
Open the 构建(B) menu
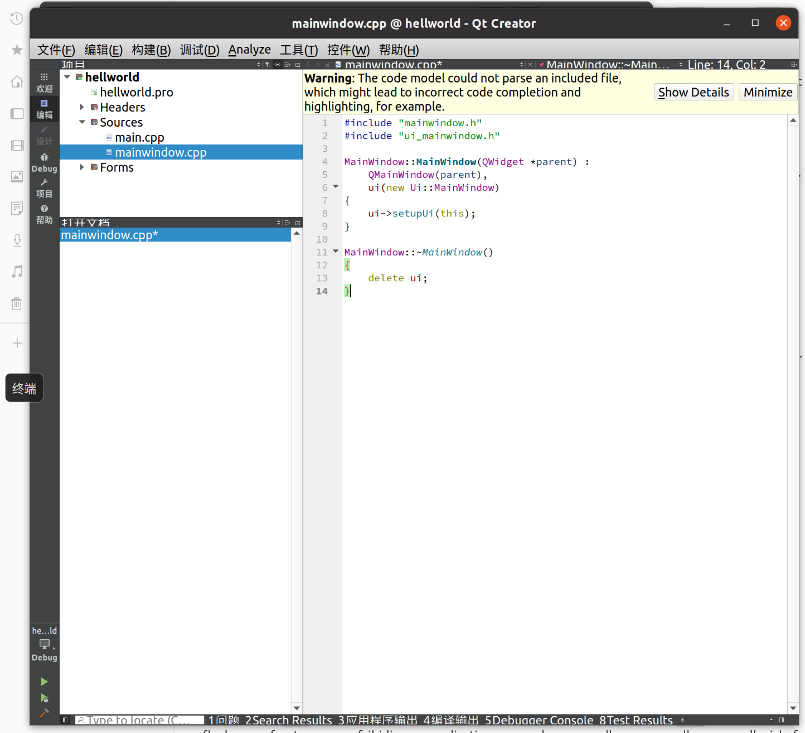[151, 50]
